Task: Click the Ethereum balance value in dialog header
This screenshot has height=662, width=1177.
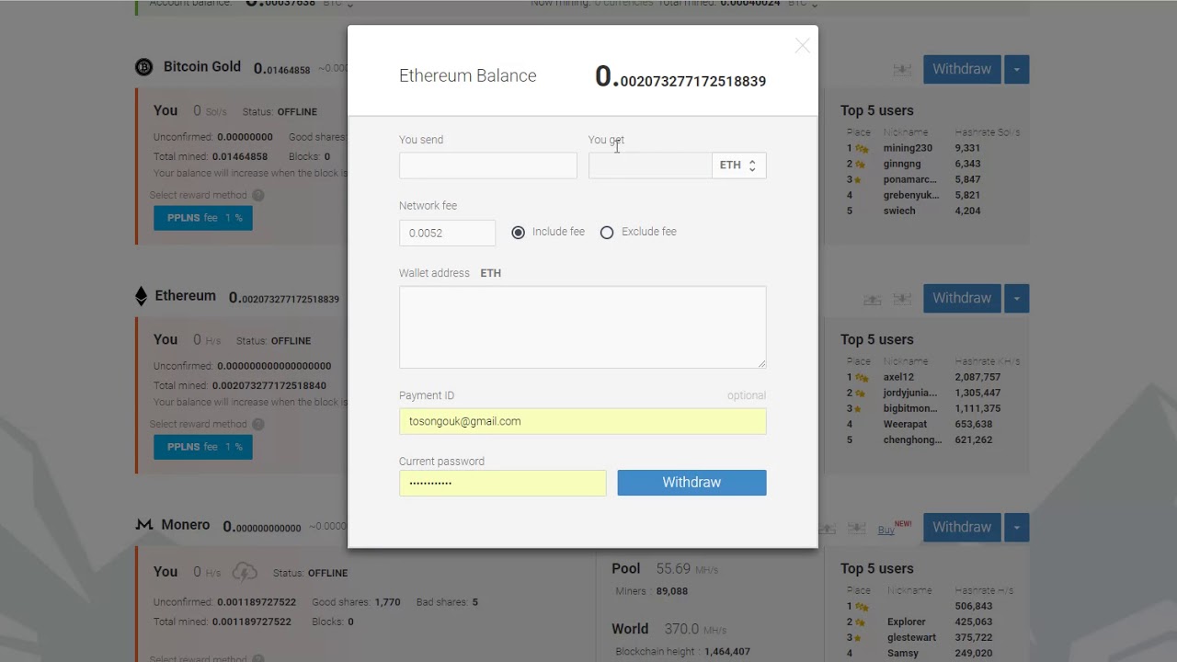Action: coord(680,77)
